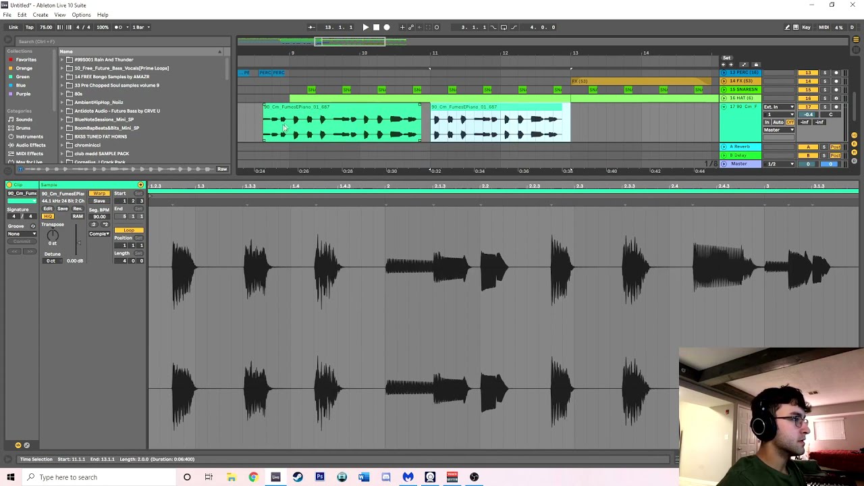Image resolution: width=864 pixels, height=486 pixels.
Task: Click the sample Rev. button
Action: coord(78,209)
